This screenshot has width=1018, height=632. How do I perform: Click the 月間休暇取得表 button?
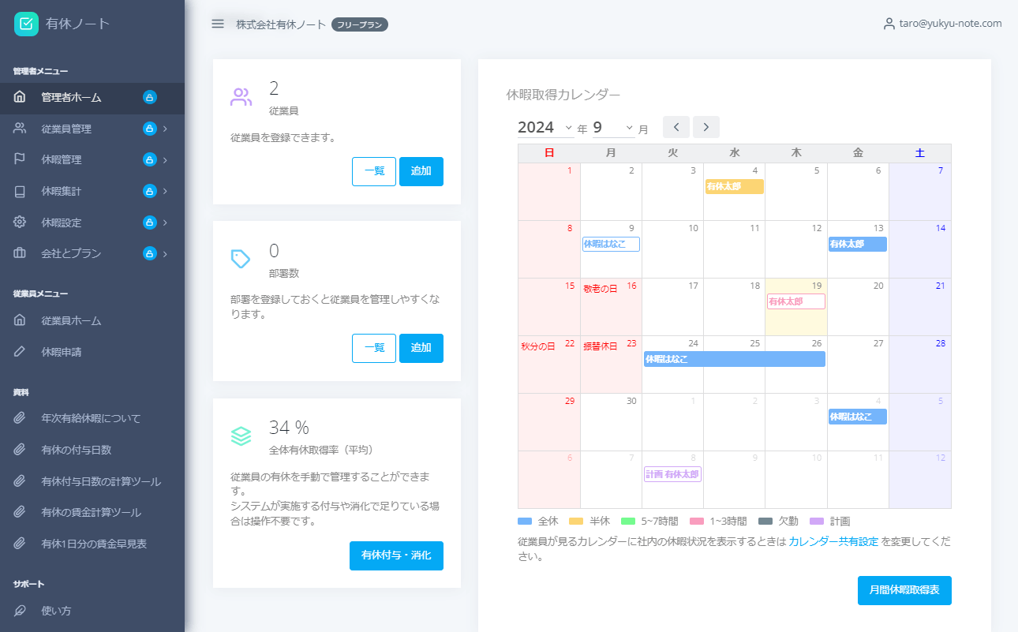pyautogui.click(x=904, y=590)
